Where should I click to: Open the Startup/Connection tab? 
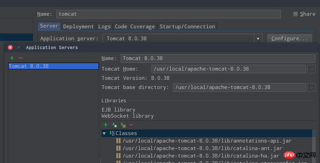[x=187, y=27]
